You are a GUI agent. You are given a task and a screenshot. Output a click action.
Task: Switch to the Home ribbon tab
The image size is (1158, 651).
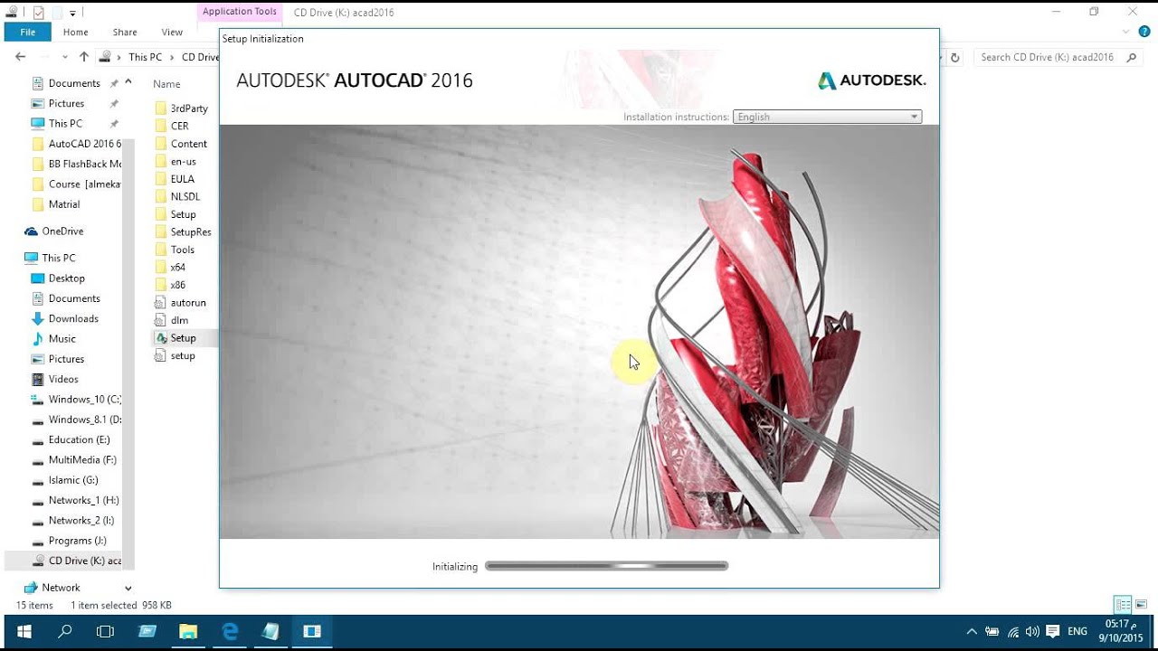click(x=76, y=32)
